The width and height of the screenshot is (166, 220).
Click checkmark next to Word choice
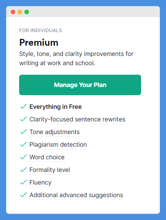tap(24, 157)
